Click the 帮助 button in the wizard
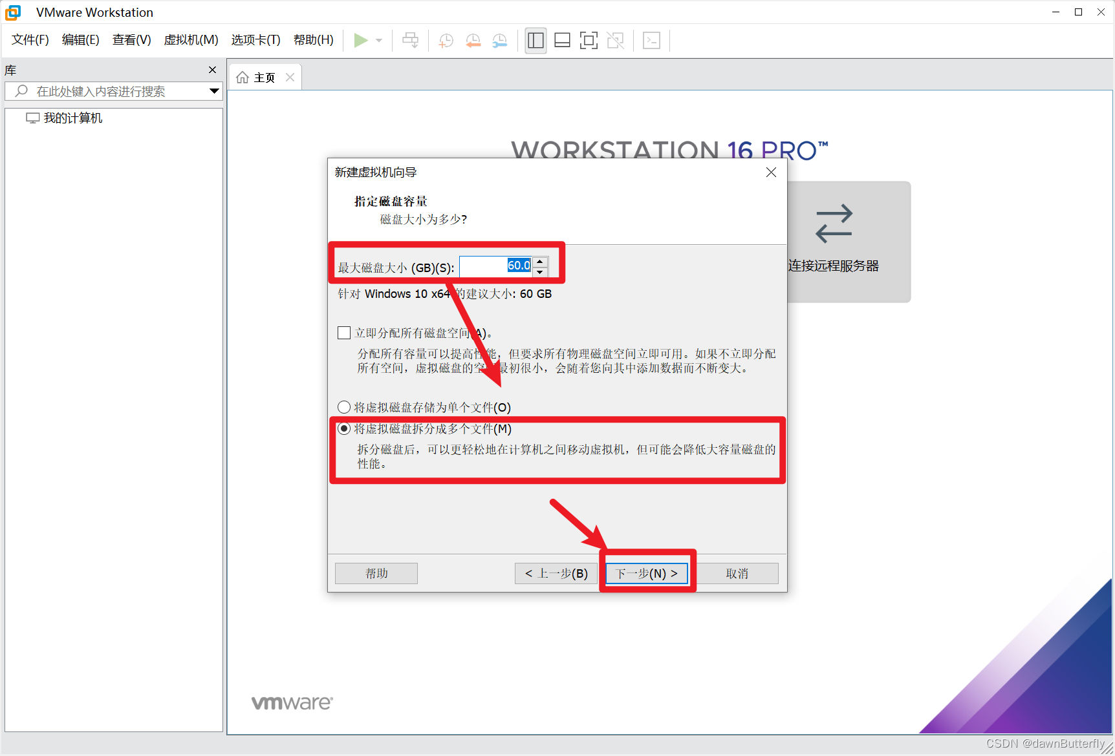The height and width of the screenshot is (756, 1115). tap(376, 573)
